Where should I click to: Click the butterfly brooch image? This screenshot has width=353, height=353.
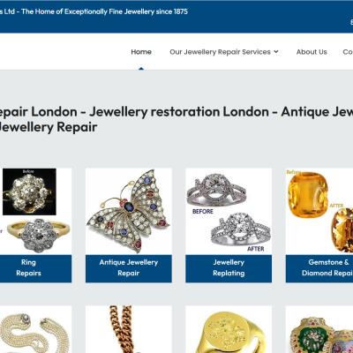click(129, 212)
